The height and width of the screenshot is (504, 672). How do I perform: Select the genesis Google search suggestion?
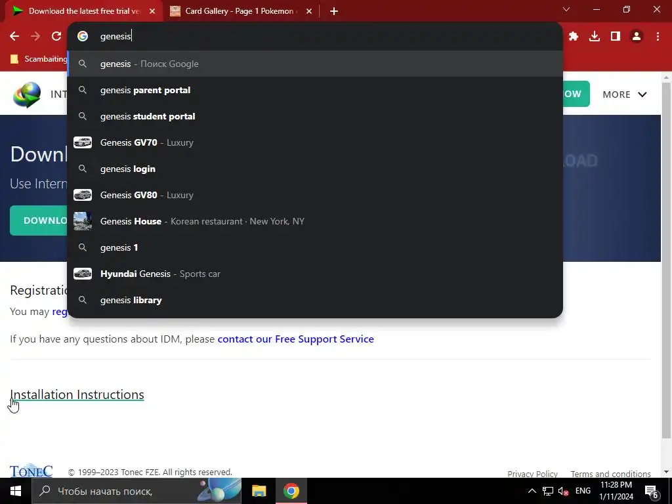click(x=315, y=64)
